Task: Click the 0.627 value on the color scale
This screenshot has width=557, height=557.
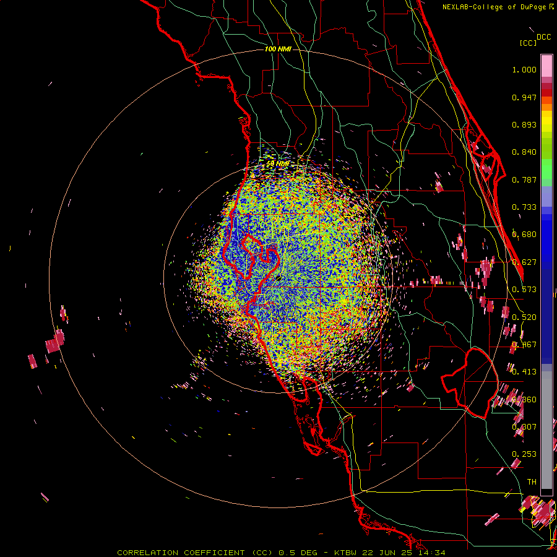Action: click(x=524, y=262)
